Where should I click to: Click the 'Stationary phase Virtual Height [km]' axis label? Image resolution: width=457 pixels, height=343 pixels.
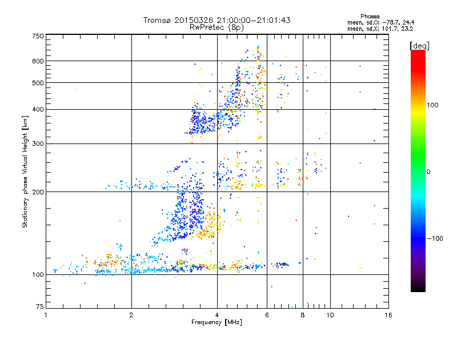coord(25,171)
